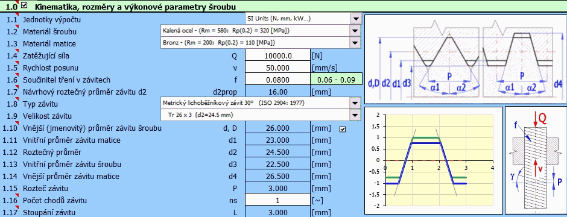This screenshot has width=567, height=217.
Task: Click red comment marker on row 1.4
Action: [x=17, y=51]
